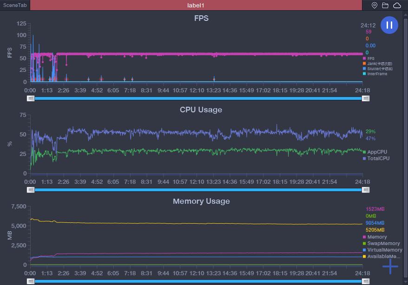Image resolution: width=408 pixels, height=285 pixels.
Task: Click the left handle of the FPS range slider
Action: coord(30,98)
